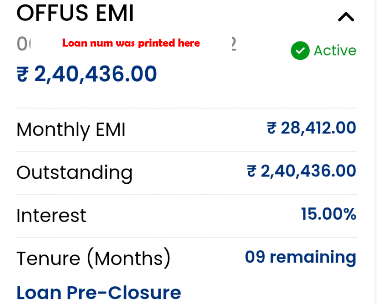Viewport: 377px width, 304px height.
Task: Open the Loan Pre-Closure link
Action: point(99,293)
